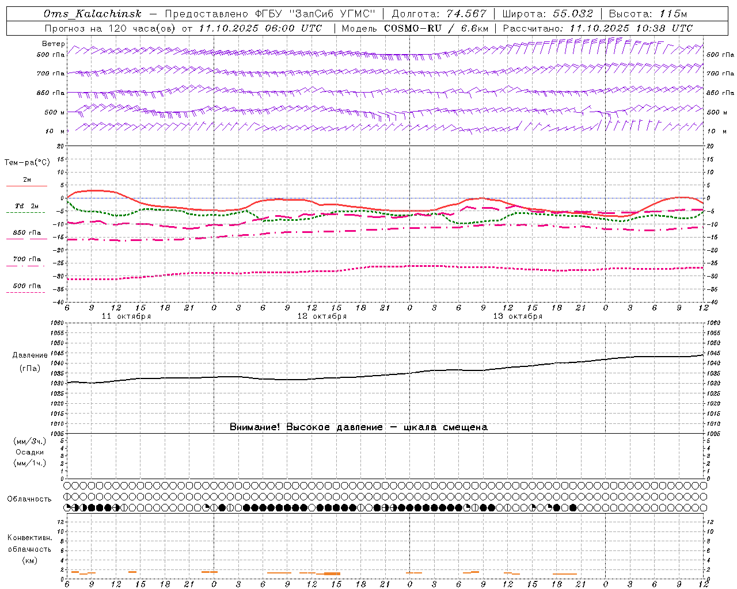Click the Долгота: 74.567 longitude value
Screen dimensions: 737x589
coord(439,14)
